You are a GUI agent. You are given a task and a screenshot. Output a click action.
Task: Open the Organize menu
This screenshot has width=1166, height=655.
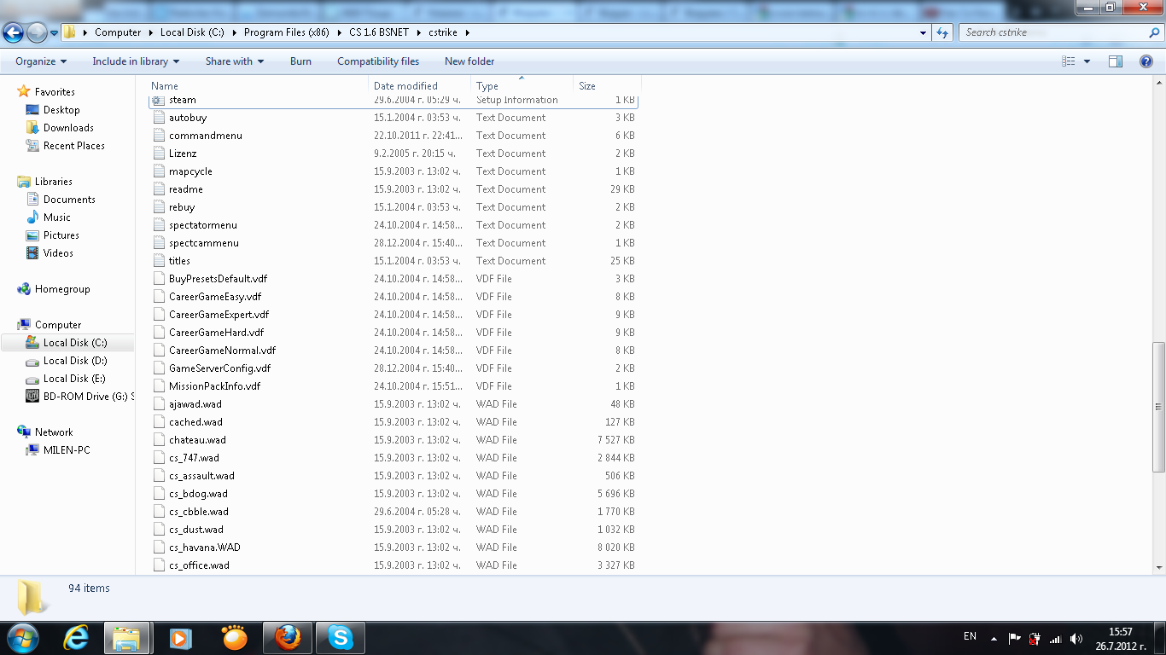coord(41,61)
